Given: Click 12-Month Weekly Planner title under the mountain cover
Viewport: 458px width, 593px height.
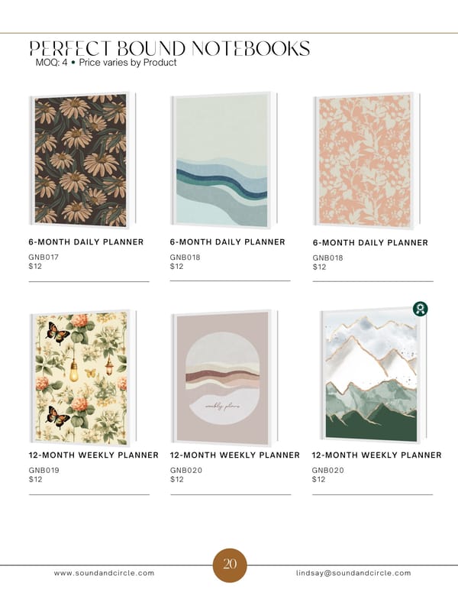Looking at the screenshot, I should pos(376,455).
